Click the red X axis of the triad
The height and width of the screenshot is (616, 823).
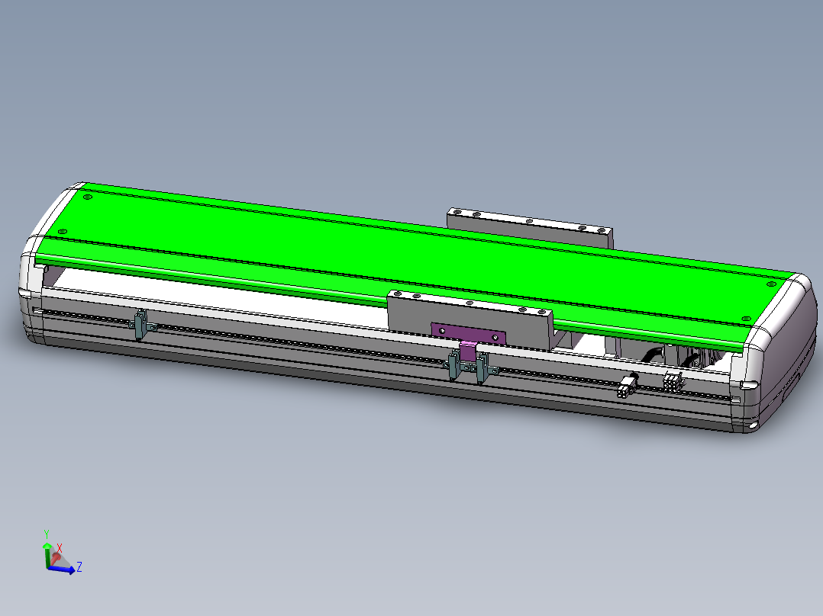pos(56,557)
